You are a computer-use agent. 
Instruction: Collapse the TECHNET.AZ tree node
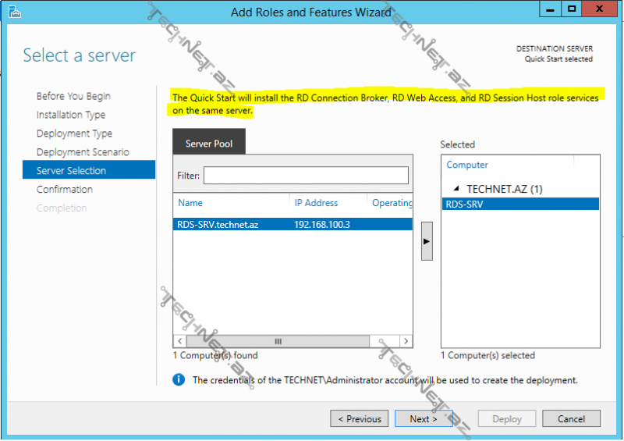pyautogui.click(x=456, y=189)
